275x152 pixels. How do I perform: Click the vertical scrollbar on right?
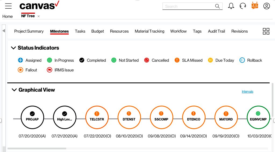pos(273,100)
